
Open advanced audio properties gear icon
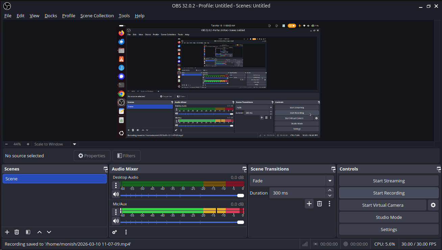pos(115,232)
